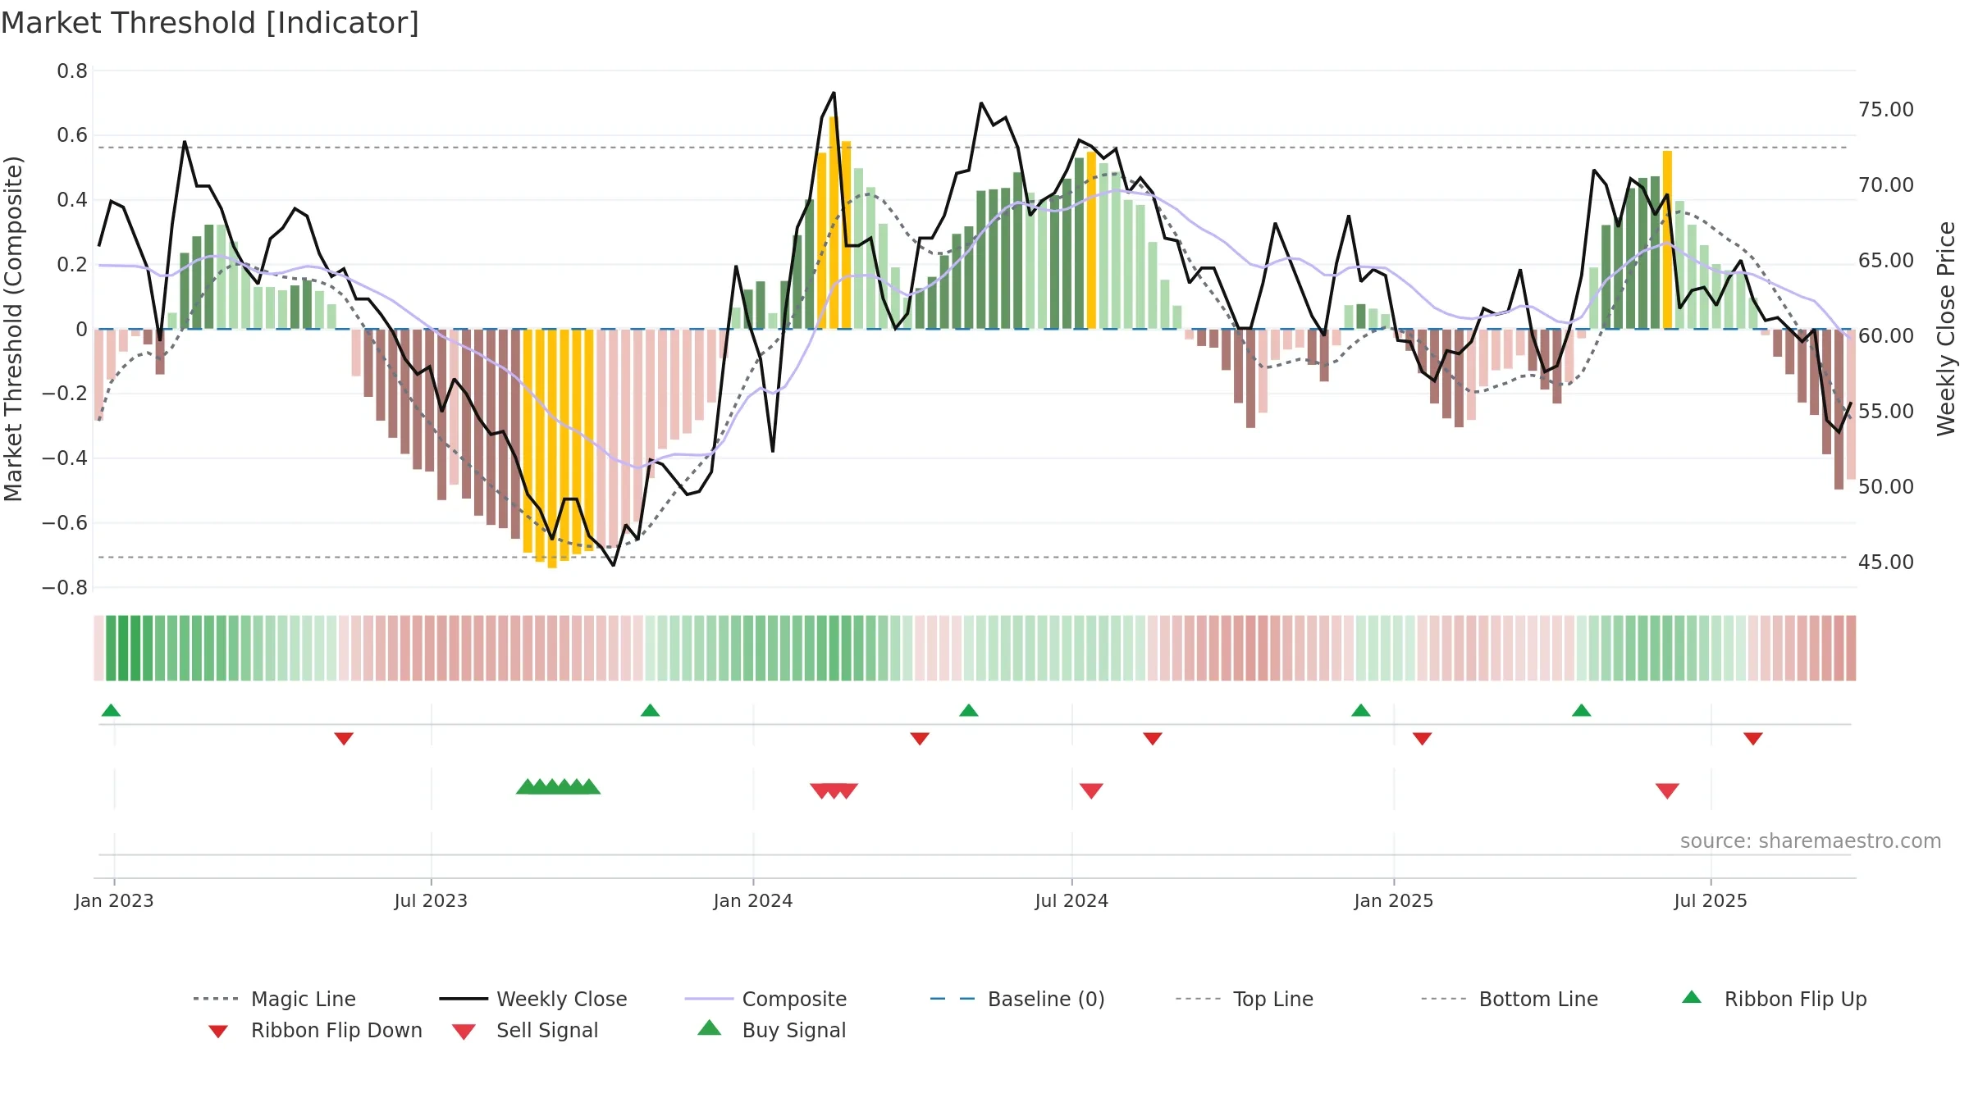Toggle the Sell Signal legend entry

(x=525, y=1031)
